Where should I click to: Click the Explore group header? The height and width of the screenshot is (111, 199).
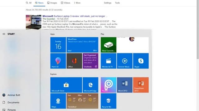click(x=53, y=74)
